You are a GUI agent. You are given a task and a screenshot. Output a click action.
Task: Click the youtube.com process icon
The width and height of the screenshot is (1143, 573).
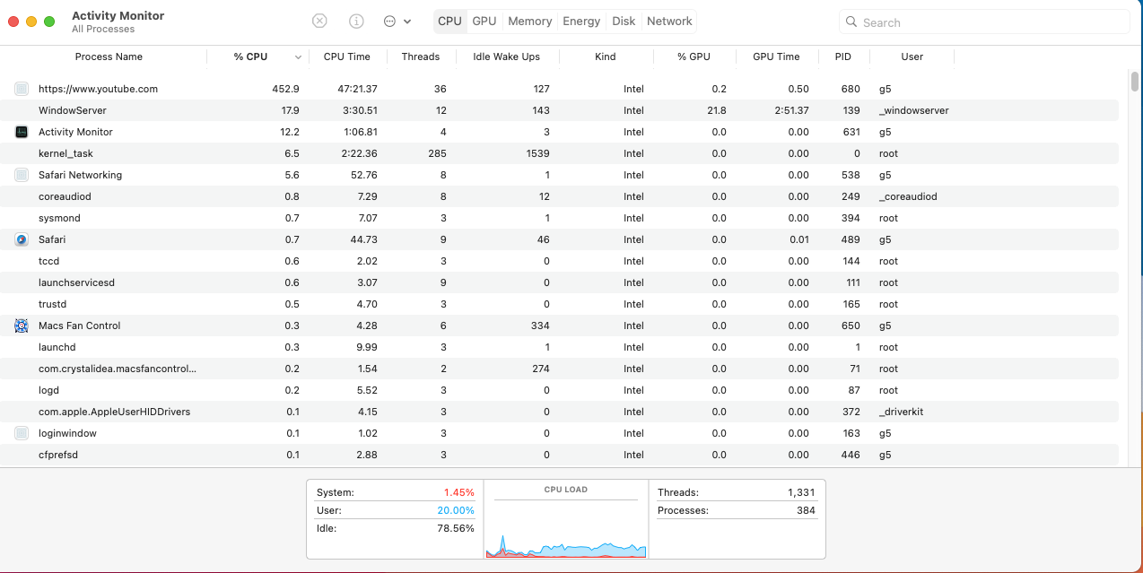click(22, 89)
